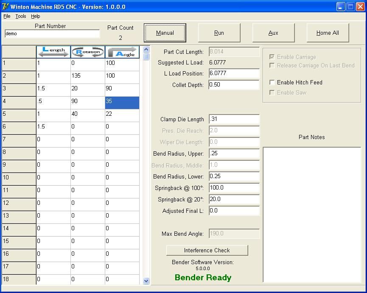Run the Interference Check
Screen dimensions: 367x293
click(207, 250)
